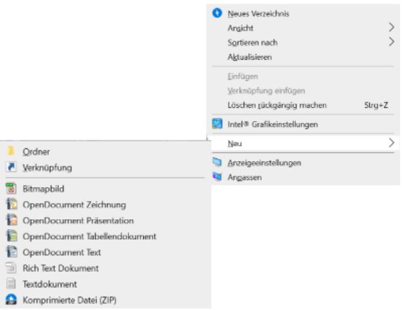Expand the Sortieren nach submenu arrow
403x310 pixels.
pyautogui.click(x=391, y=41)
